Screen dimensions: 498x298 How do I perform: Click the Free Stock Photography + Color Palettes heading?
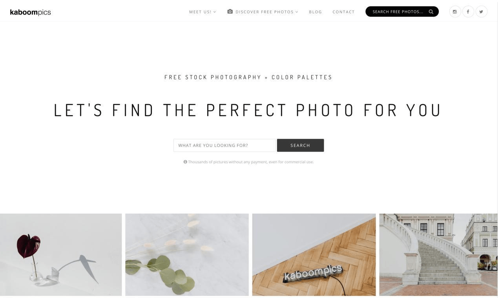(248, 77)
